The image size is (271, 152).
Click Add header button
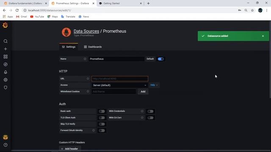coord(69,149)
